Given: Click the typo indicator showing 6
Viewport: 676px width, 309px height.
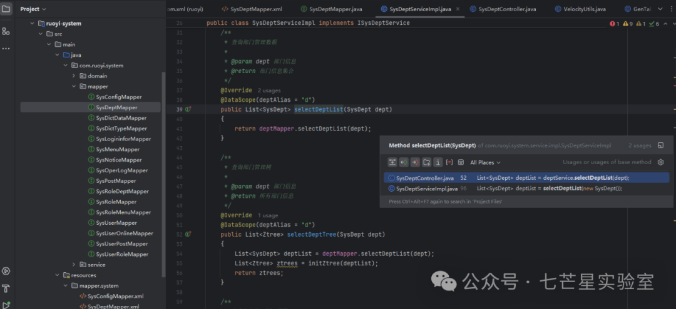Looking at the screenshot, I should (x=654, y=24).
